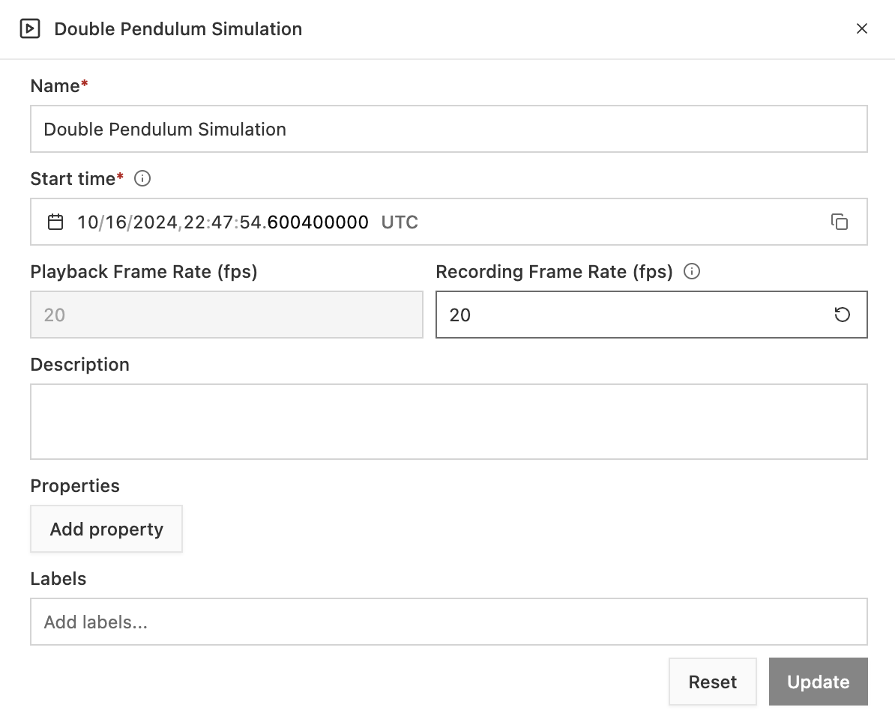The height and width of the screenshot is (719, 895).
Task: Click the Start time info icon
Action: [x=142, y=179]
